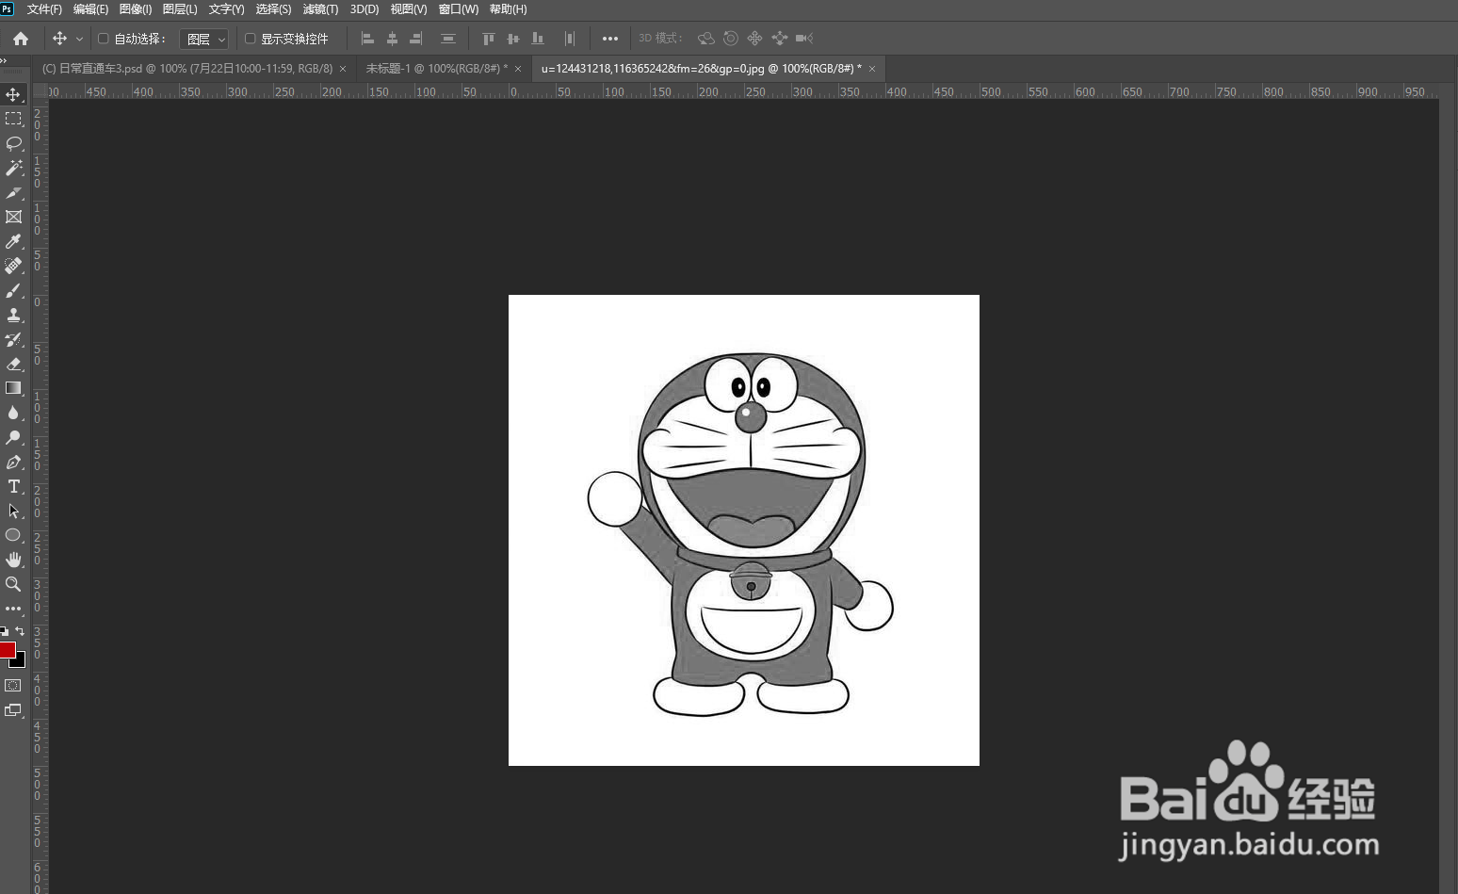This screenshot has width=1458, height=894.
Task: Align horizontal centers in options bar
Action: click(x=392, y=39)
